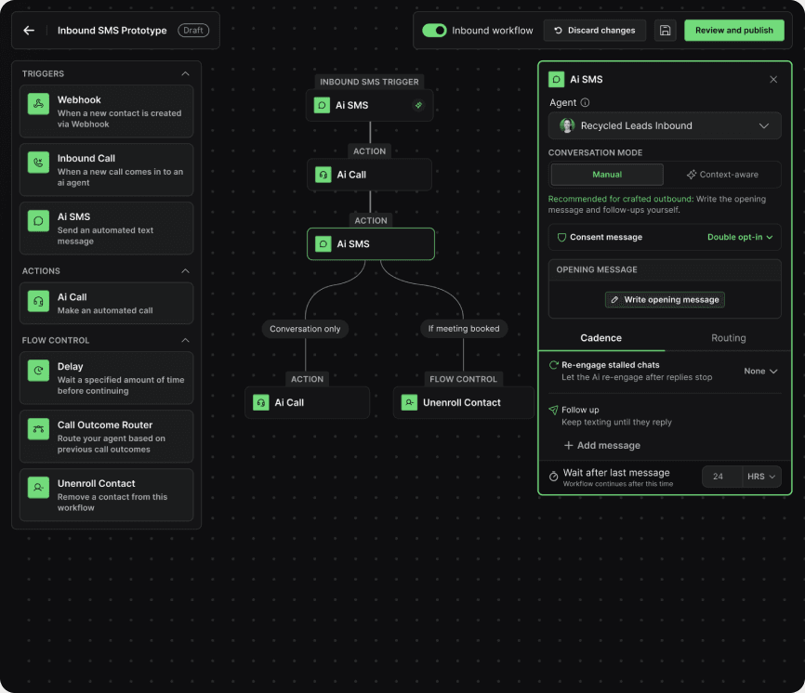
Task: Click the Call Outcome Router icon
Action: click(38, 429)
